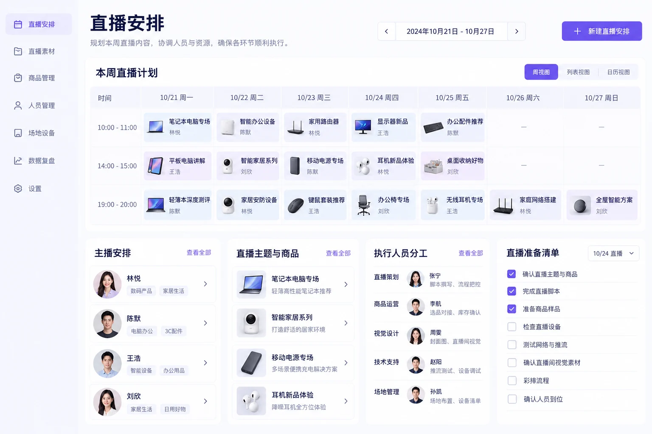Click 查看全部 in 直播主题与商品
The width and height of the screenshot is (652, 434).
click(x=338, y=253)
